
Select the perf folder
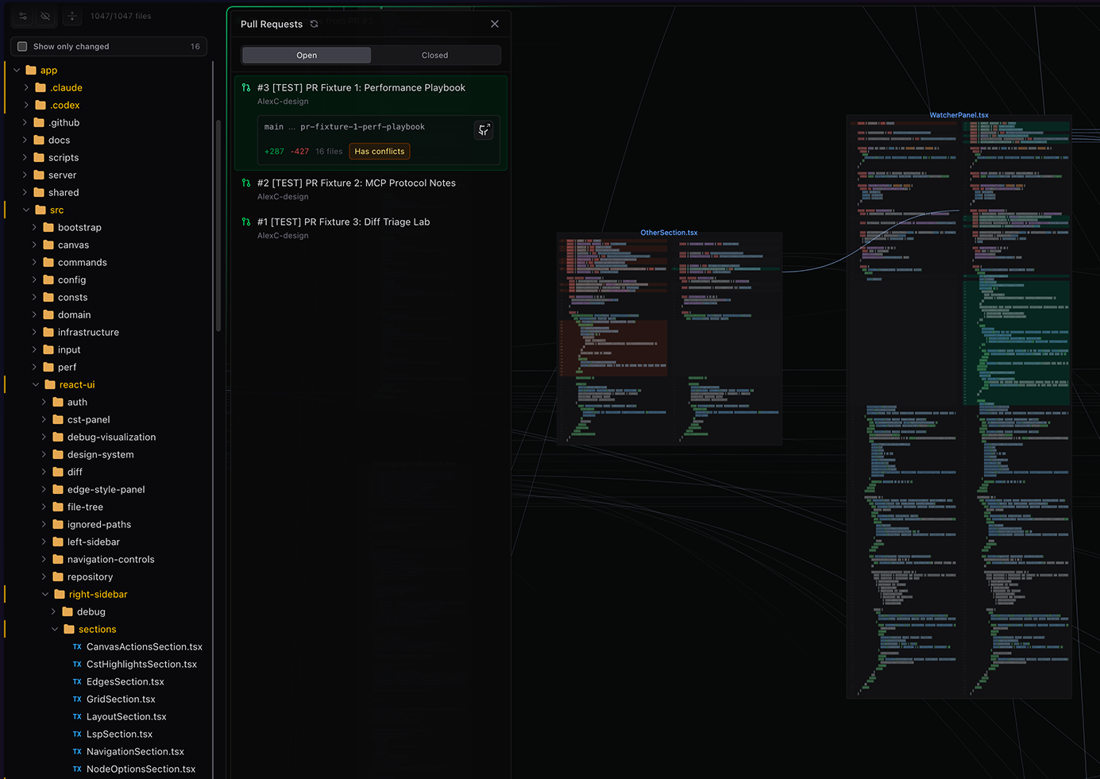[x=67, y=367]
